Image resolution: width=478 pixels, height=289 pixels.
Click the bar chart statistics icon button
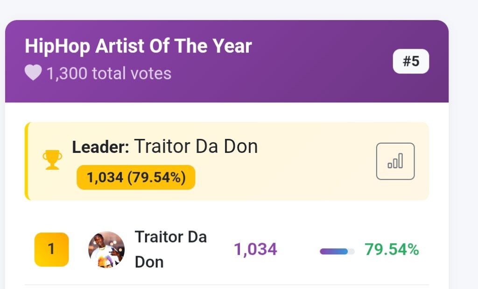pos(395,161)
